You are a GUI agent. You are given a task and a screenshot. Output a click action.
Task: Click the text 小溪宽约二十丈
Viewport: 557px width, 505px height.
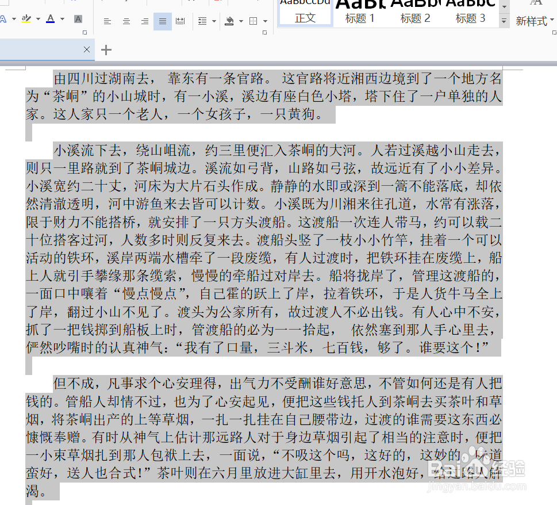[74, 186]
